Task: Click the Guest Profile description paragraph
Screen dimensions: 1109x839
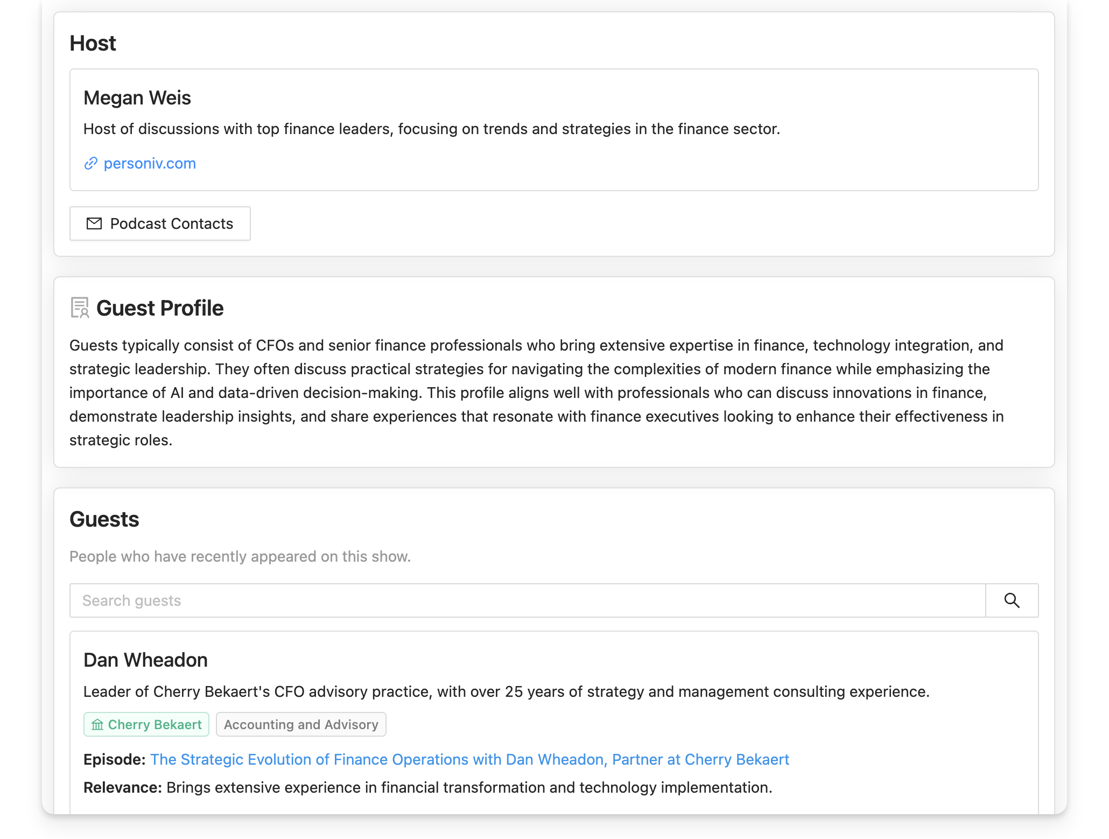Action: coord(536,393)
